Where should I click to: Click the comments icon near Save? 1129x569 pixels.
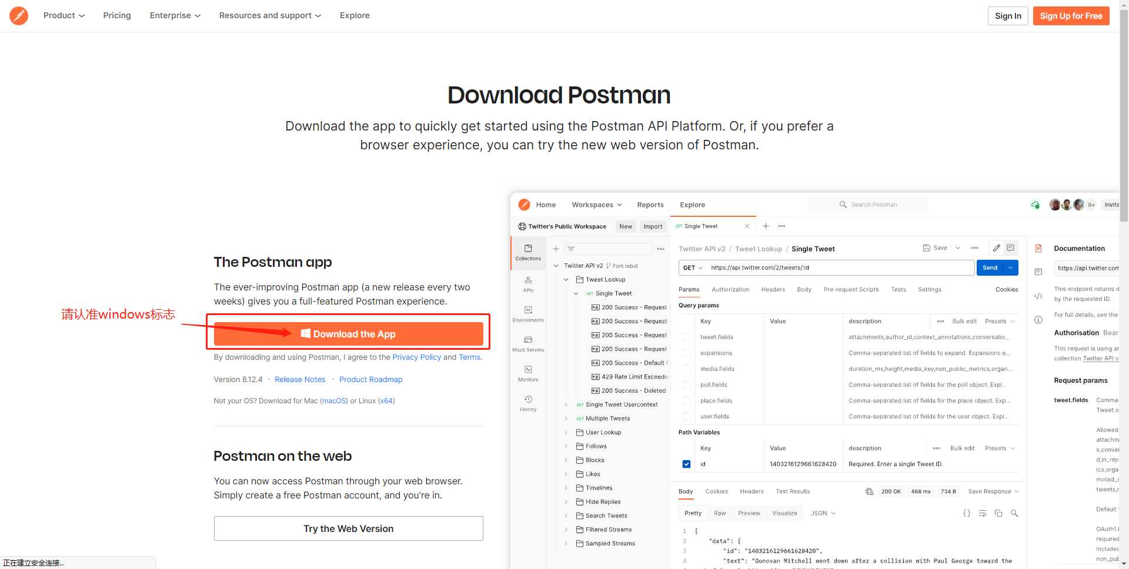point(1010,248)
